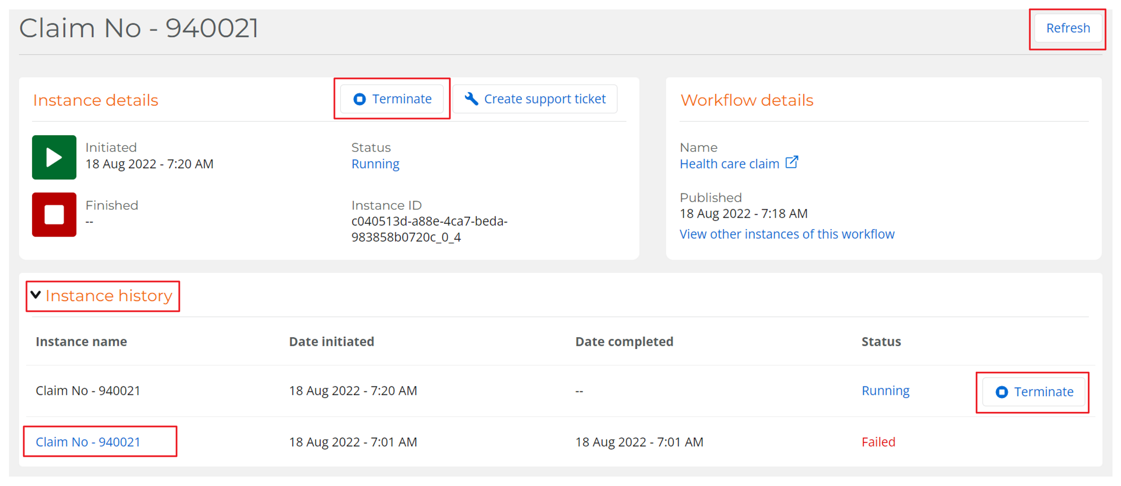Terminate instance from Instance details panel
The width and height of the screenshot is (1121, 486).
tap(392, 99)
